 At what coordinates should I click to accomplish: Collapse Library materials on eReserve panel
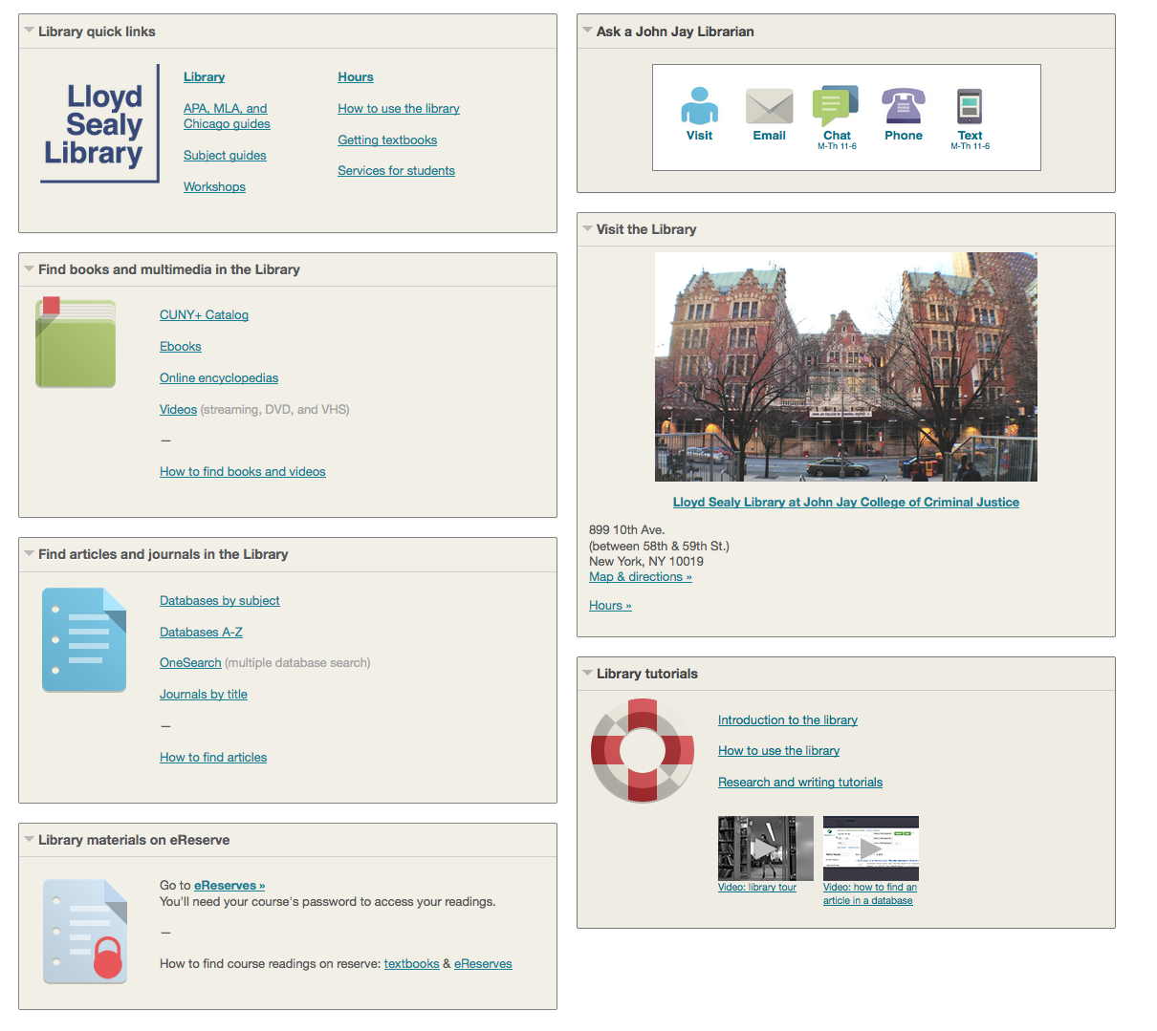29,839
